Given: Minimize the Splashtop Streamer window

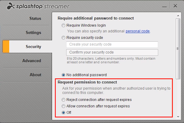Looking at the screenshot, I should [x=164, y=7].
